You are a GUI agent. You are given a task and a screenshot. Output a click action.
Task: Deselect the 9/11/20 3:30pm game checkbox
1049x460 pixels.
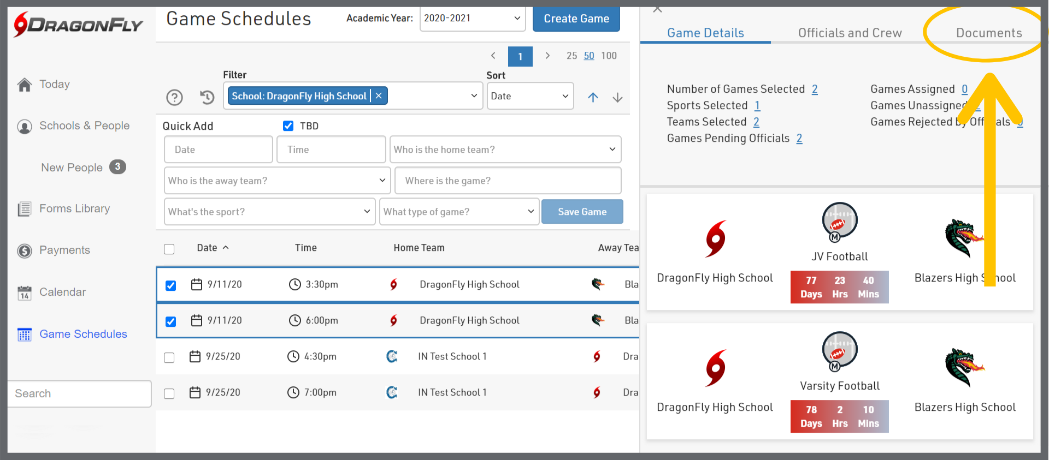(x=171, y=285)
